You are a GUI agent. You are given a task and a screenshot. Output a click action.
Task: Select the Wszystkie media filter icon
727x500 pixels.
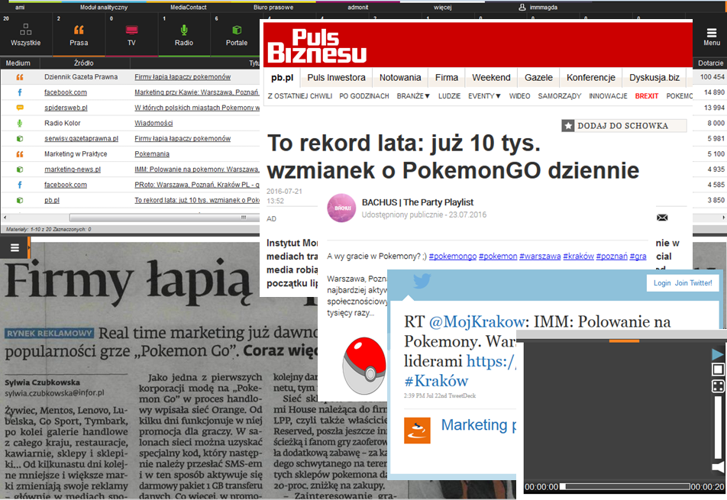click(26, 30)
